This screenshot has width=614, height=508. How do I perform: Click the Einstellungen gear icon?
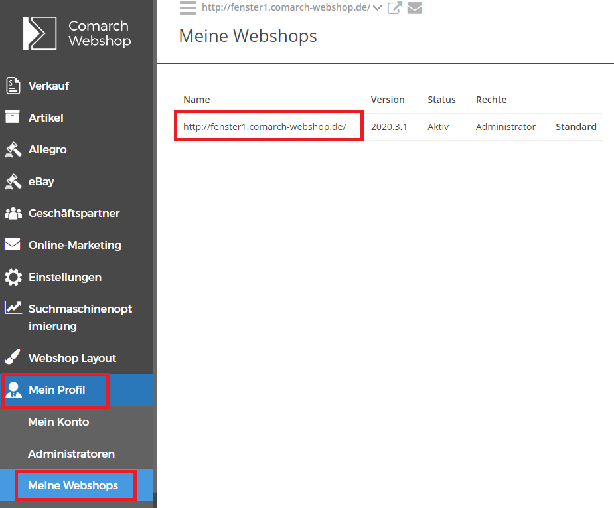[13, 277]
